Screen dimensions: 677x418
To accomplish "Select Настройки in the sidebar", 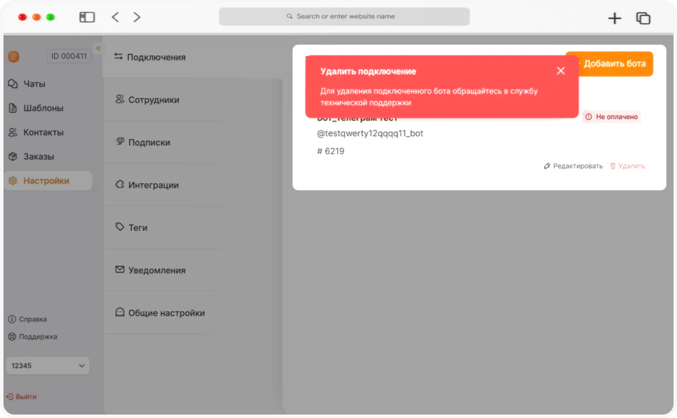I will (x=48, y=181).
